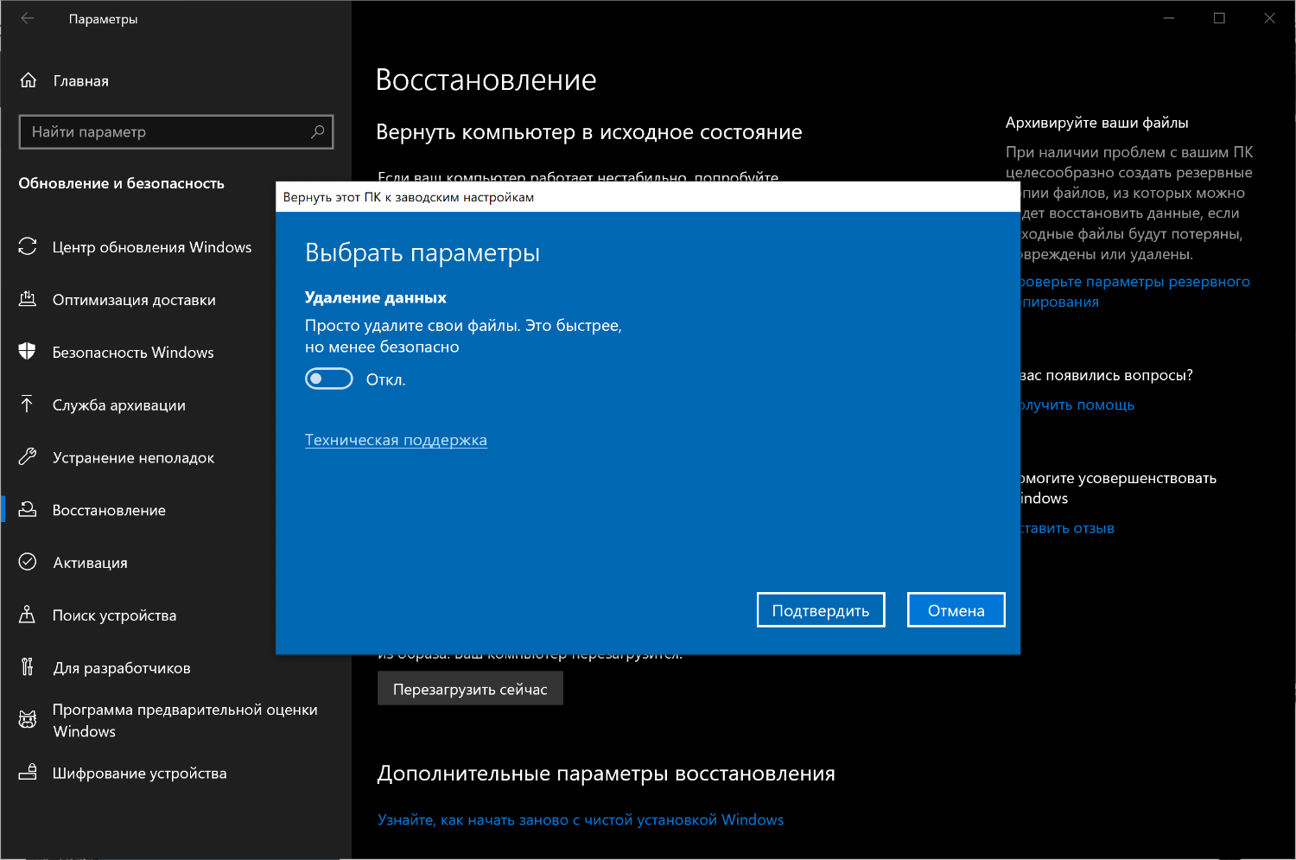Click the Оптимизация доставки icon
The height and width of the screenshot is (860, 1296).
[x=28, y=299]
